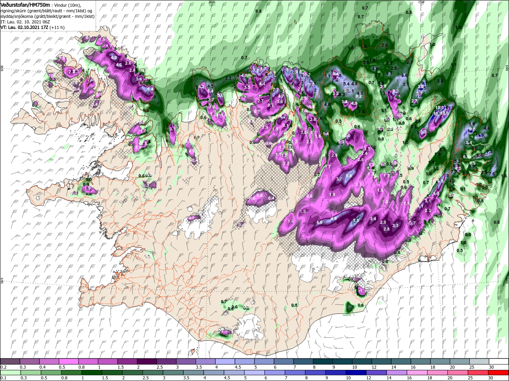
Task: Click the '3.4' snowfall value on the map
Action: pyautogui.click(x=373, y=219)
